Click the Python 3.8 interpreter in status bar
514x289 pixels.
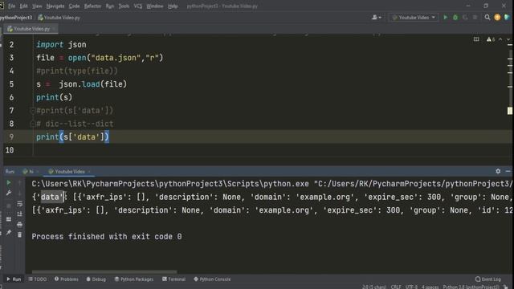coord(471,287)
